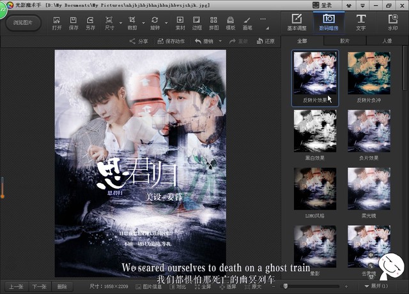This screenshot has width=409, height=294.
Task: Switch to the 文字 (Text) tab
Action: (361, 23)
